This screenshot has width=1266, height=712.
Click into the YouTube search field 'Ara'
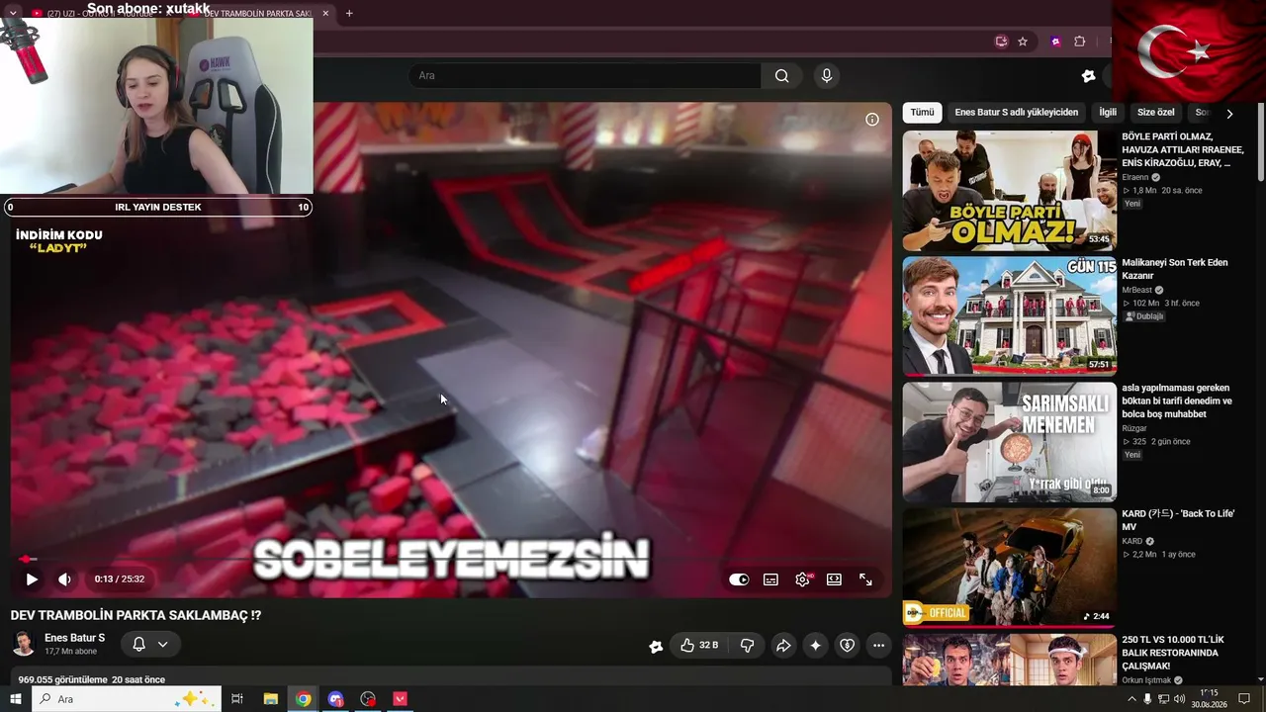pos(585,76)
